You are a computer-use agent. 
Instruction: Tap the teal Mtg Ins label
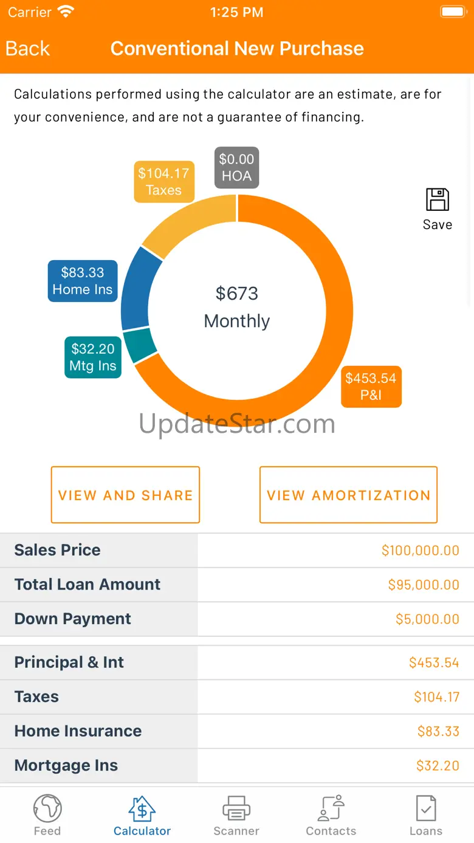(93, 357)
